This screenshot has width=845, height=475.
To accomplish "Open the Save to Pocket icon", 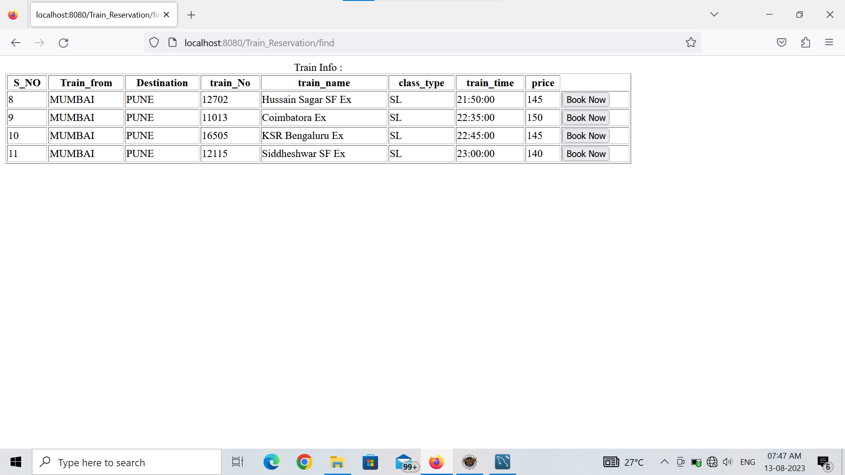I will point(781,43).
